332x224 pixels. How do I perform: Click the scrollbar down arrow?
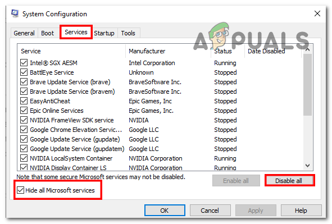click(308, 166)
